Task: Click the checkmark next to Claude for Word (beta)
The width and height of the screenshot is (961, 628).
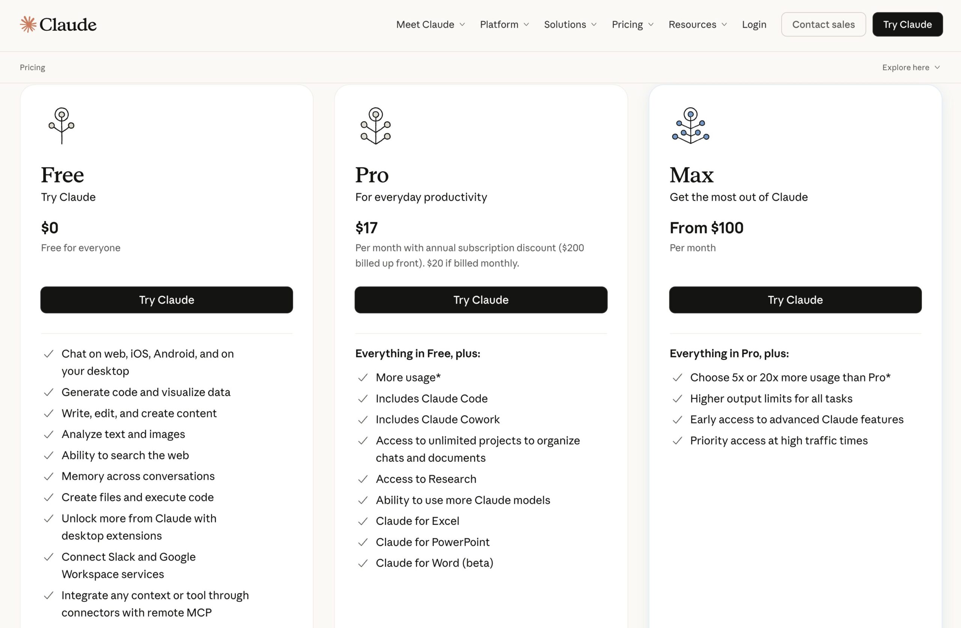Action: pyautogui.click(x=363, y=563)
